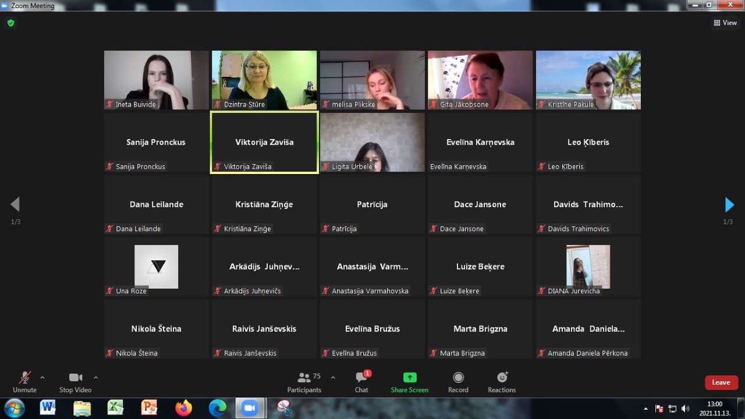This screenshot has height=419, width=745.
Task: Select Viktorija Zaviša's highlighted tile
Action: pyautogui.click(x=264, y=143)
